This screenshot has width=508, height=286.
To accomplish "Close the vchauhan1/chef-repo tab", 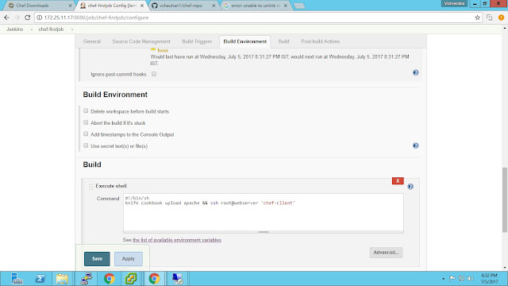I will tap(214, 6).
